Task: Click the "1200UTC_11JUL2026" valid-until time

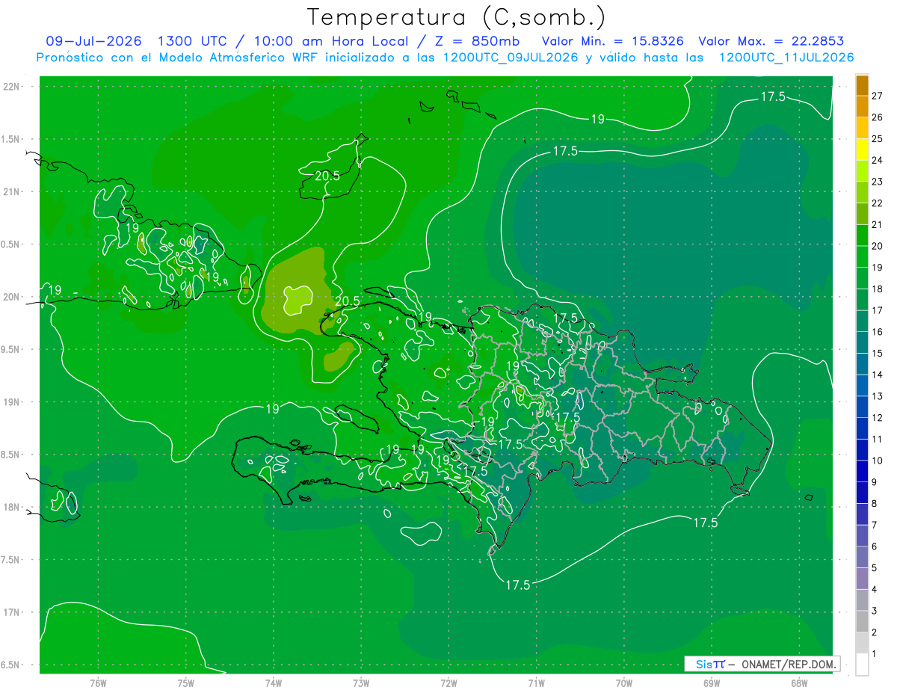Action: tap(786, 58)
